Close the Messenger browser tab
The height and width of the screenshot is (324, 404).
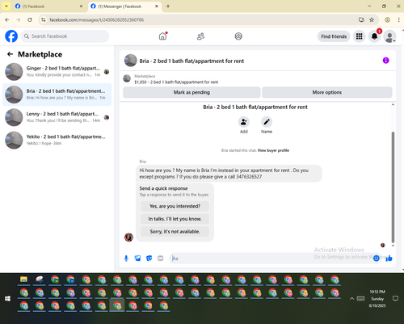coord(157,6)
